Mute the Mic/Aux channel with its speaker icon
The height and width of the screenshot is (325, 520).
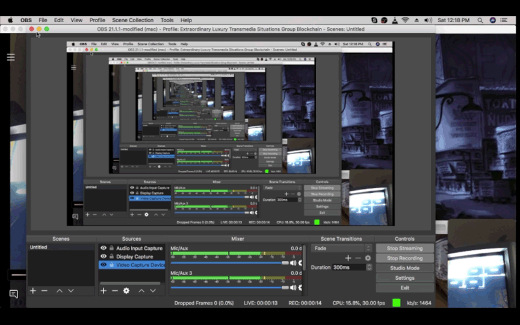click(293, 263)
